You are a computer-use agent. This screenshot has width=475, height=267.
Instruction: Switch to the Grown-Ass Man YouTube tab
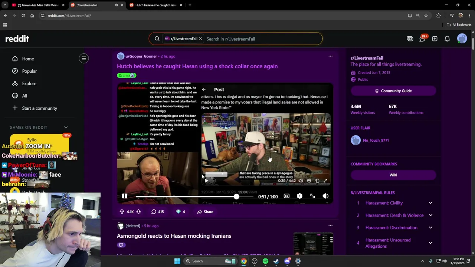click(x=37, y=5)
